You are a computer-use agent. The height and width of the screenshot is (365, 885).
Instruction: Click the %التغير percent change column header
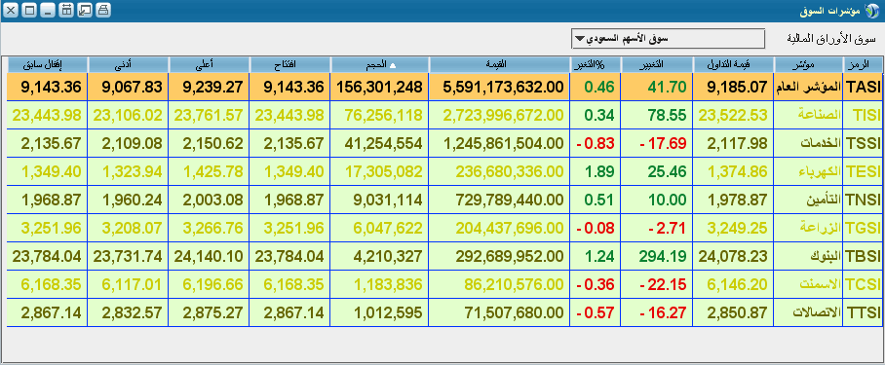(595, 65)
